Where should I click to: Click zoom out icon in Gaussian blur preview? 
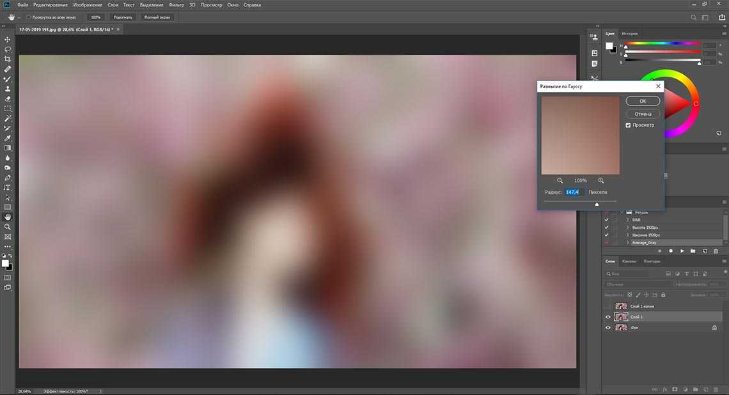(x=560, y=181)
